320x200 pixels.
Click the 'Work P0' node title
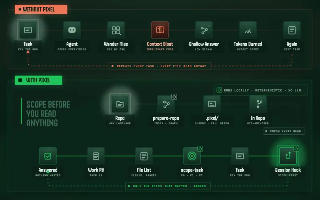[x=96, y=170]
